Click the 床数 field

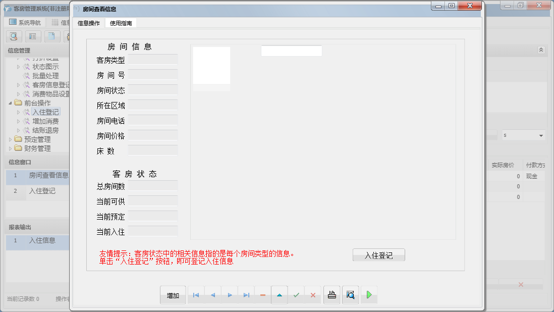153,151
